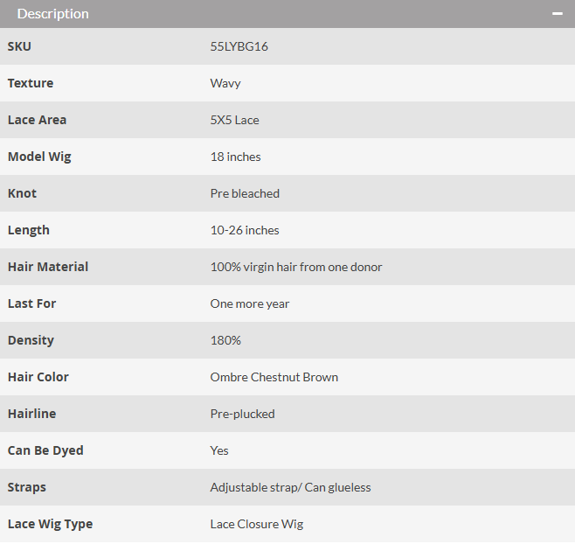575x544 pixels.
Task: Select the Pre bleached knot value
Action: [245, 193]
